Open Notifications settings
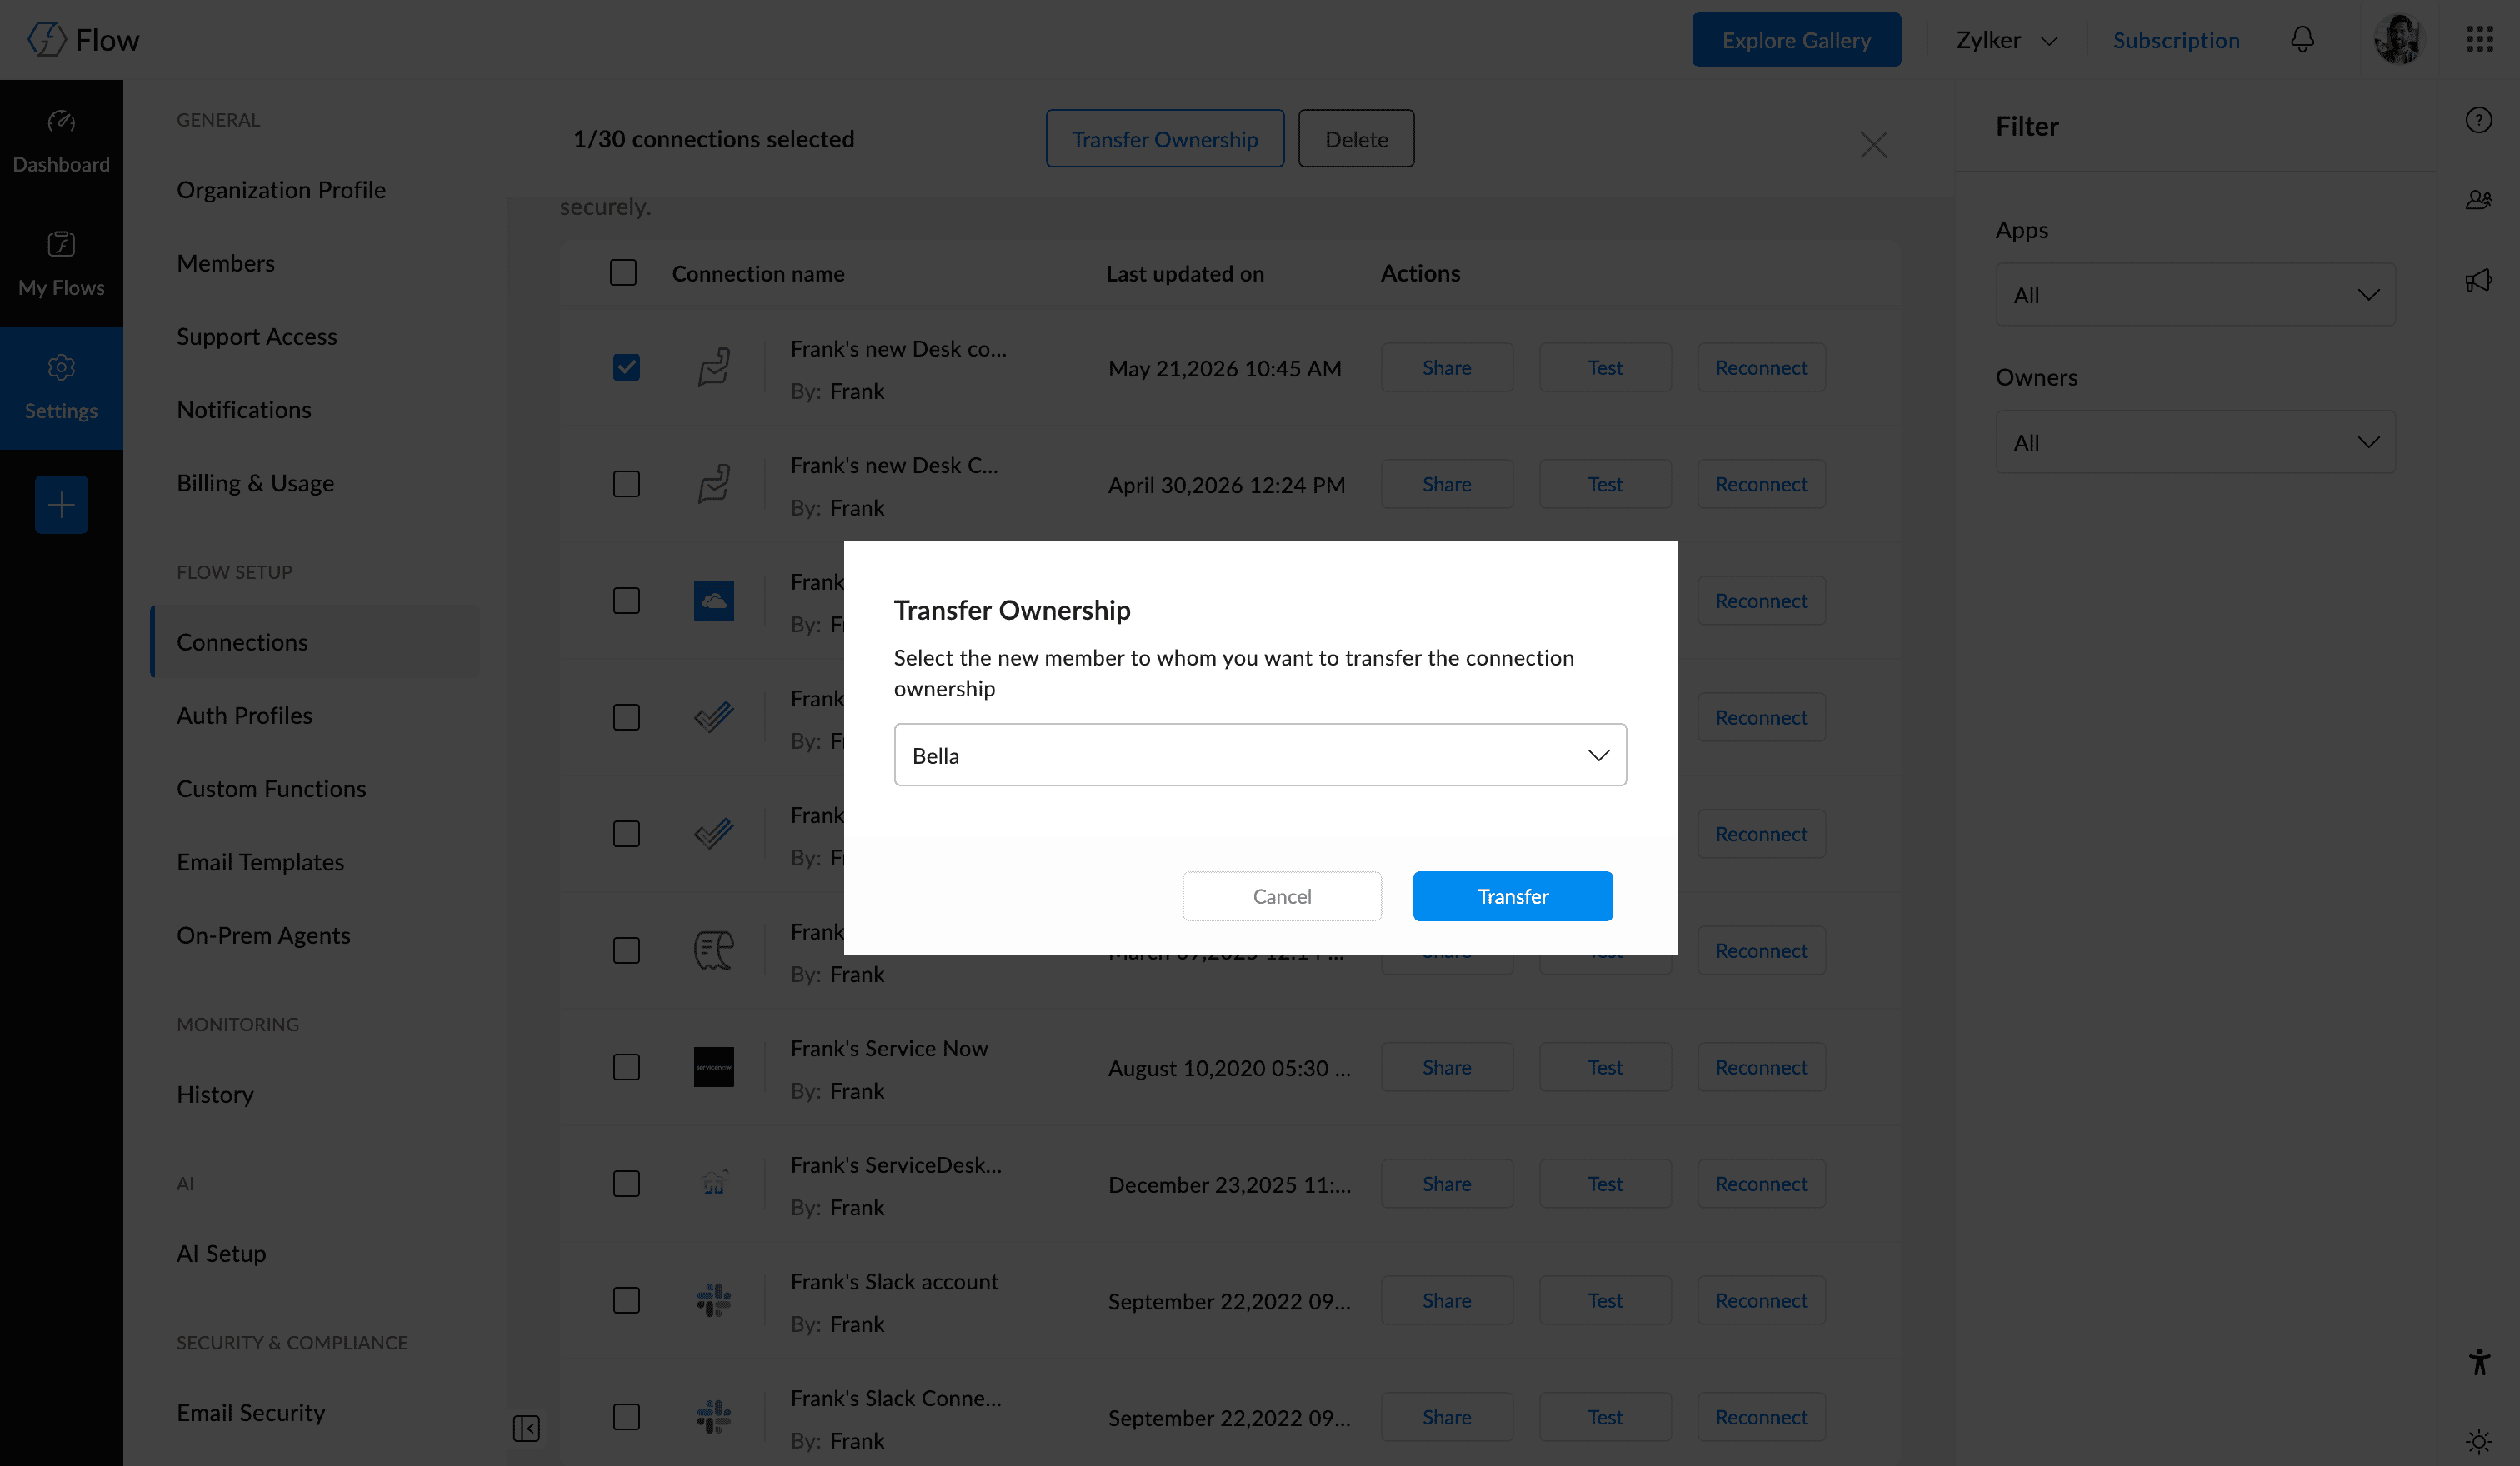Screen dimensions: 2520x1466 (x=244, y=410)
